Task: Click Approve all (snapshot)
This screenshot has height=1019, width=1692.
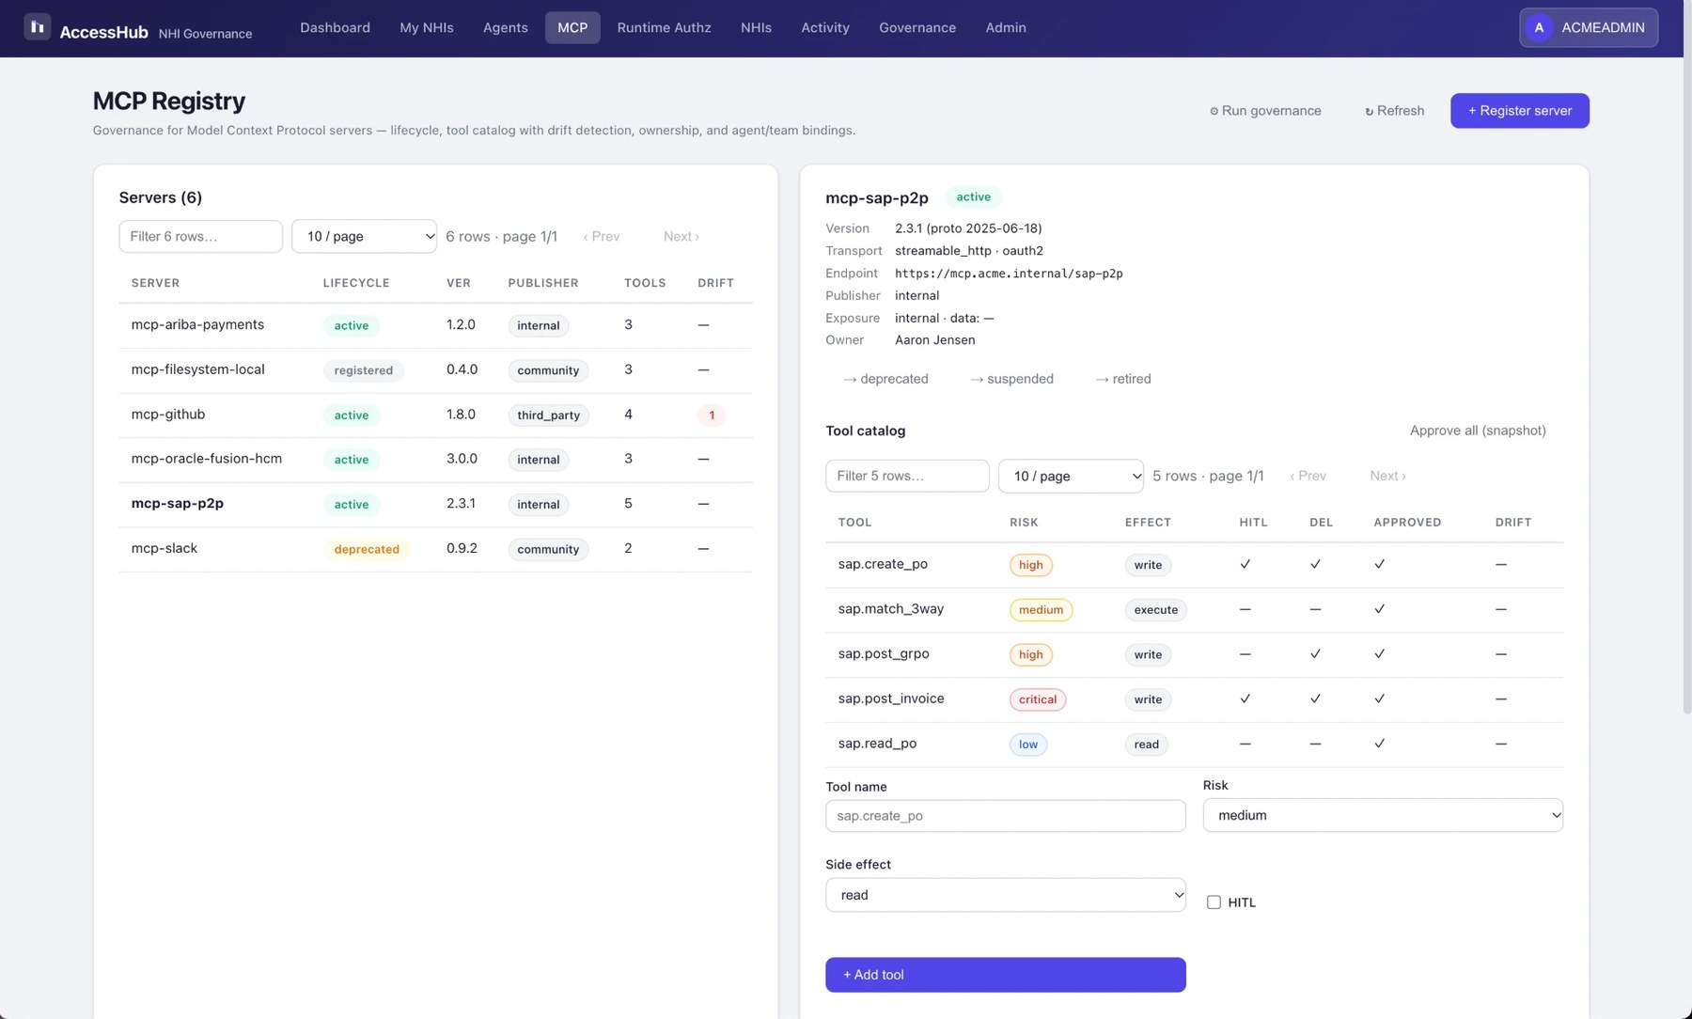Action: pos(1477,431)
